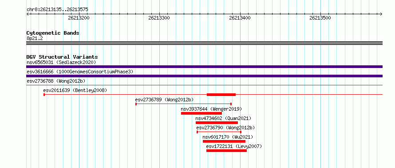The width and height of the screenshot is (395, 168).
Task: Click the 8p21.2 band label
Action: tap(35, 38)
